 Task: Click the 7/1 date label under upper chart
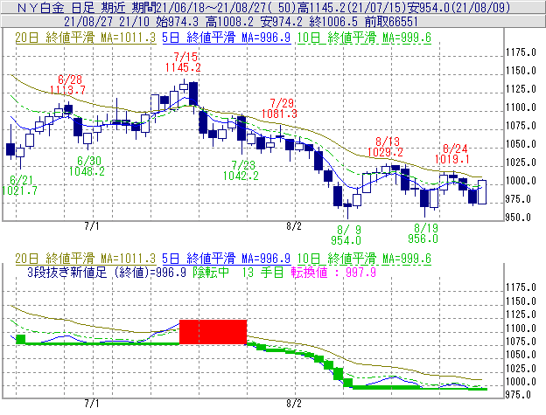(x=92, y=226)
